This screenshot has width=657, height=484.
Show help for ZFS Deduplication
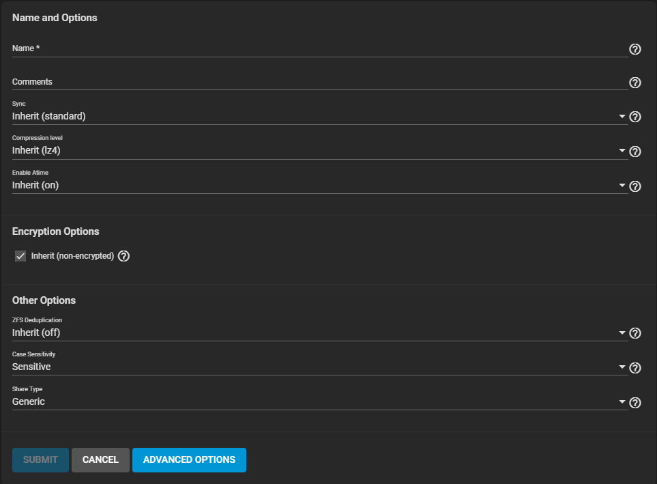[634, 333]
